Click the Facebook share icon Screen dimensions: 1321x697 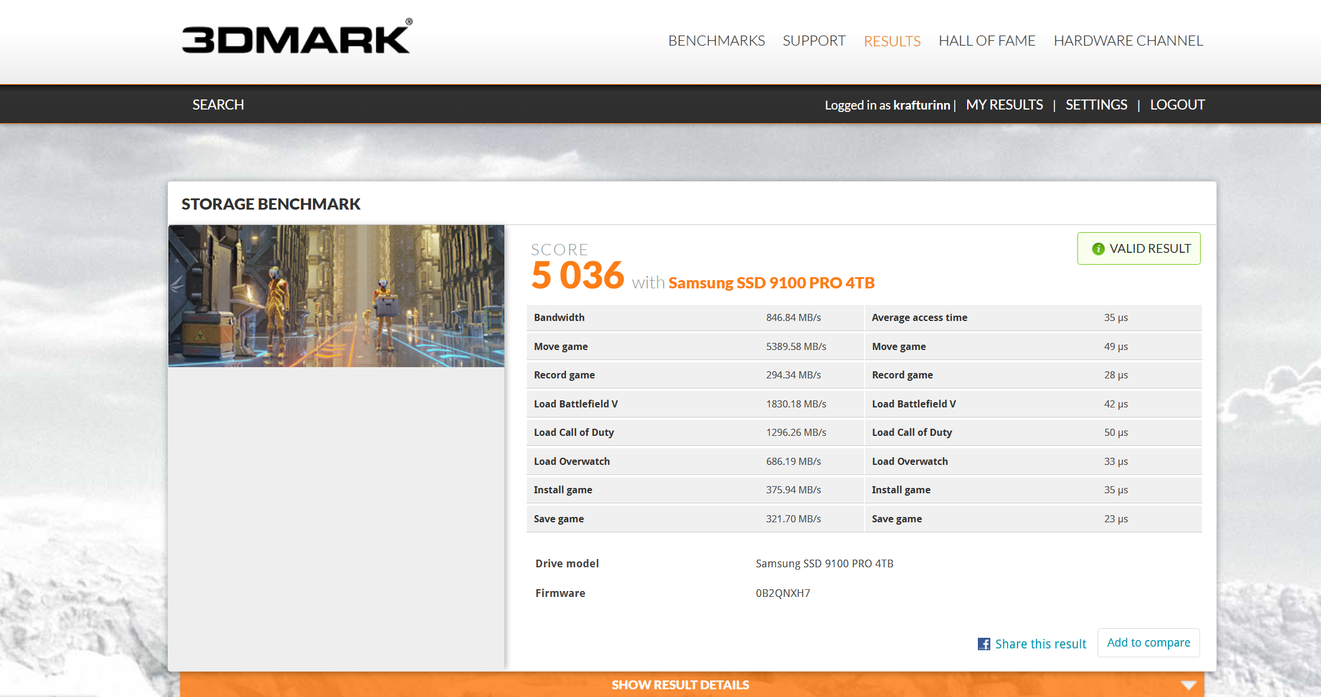(983, 644)
